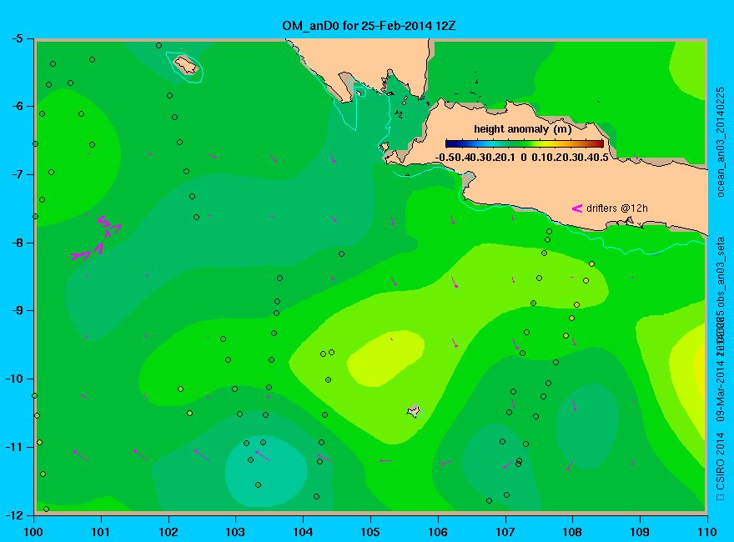Viewport: 734px width, 542px height.
Task: Click the color bar tick values row
Action: click(x=522, y=158)
